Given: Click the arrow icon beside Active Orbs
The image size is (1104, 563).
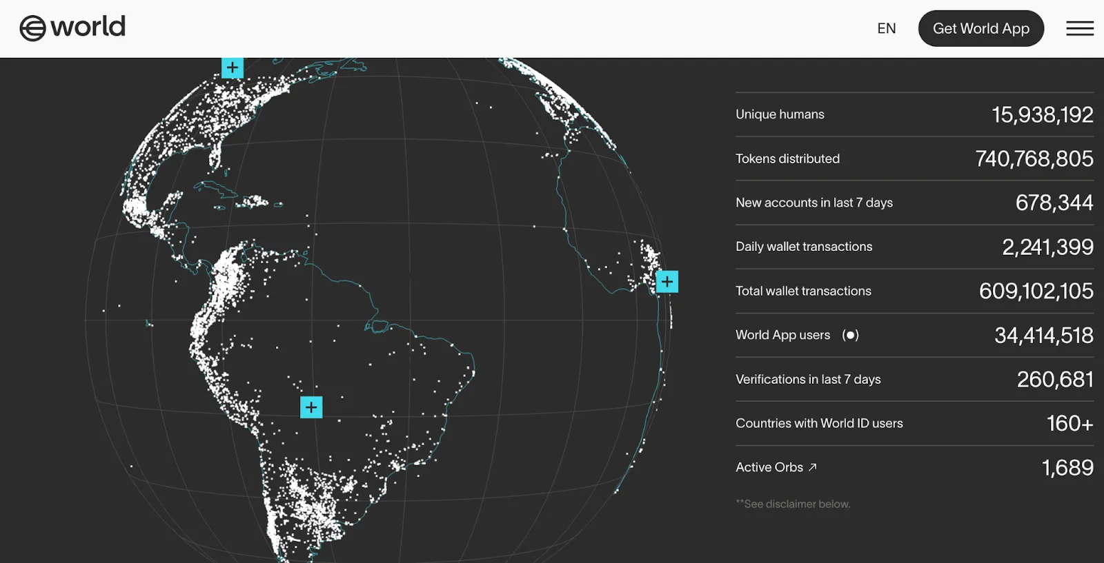Looking at the screenshot, I should [x=812, y=467].
